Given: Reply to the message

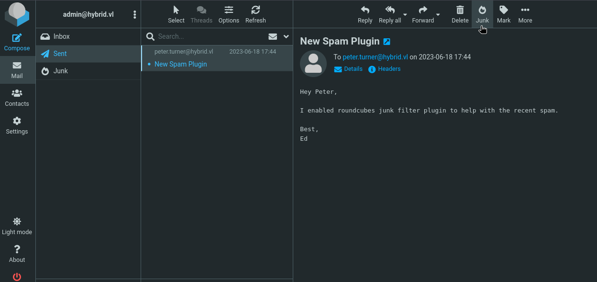Looking at the screenshot, I should click(365, 14).
